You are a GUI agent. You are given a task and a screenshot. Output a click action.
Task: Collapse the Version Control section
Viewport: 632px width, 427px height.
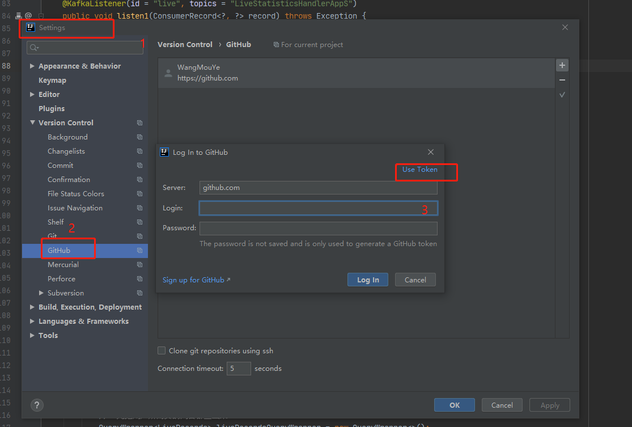(32, 122)
